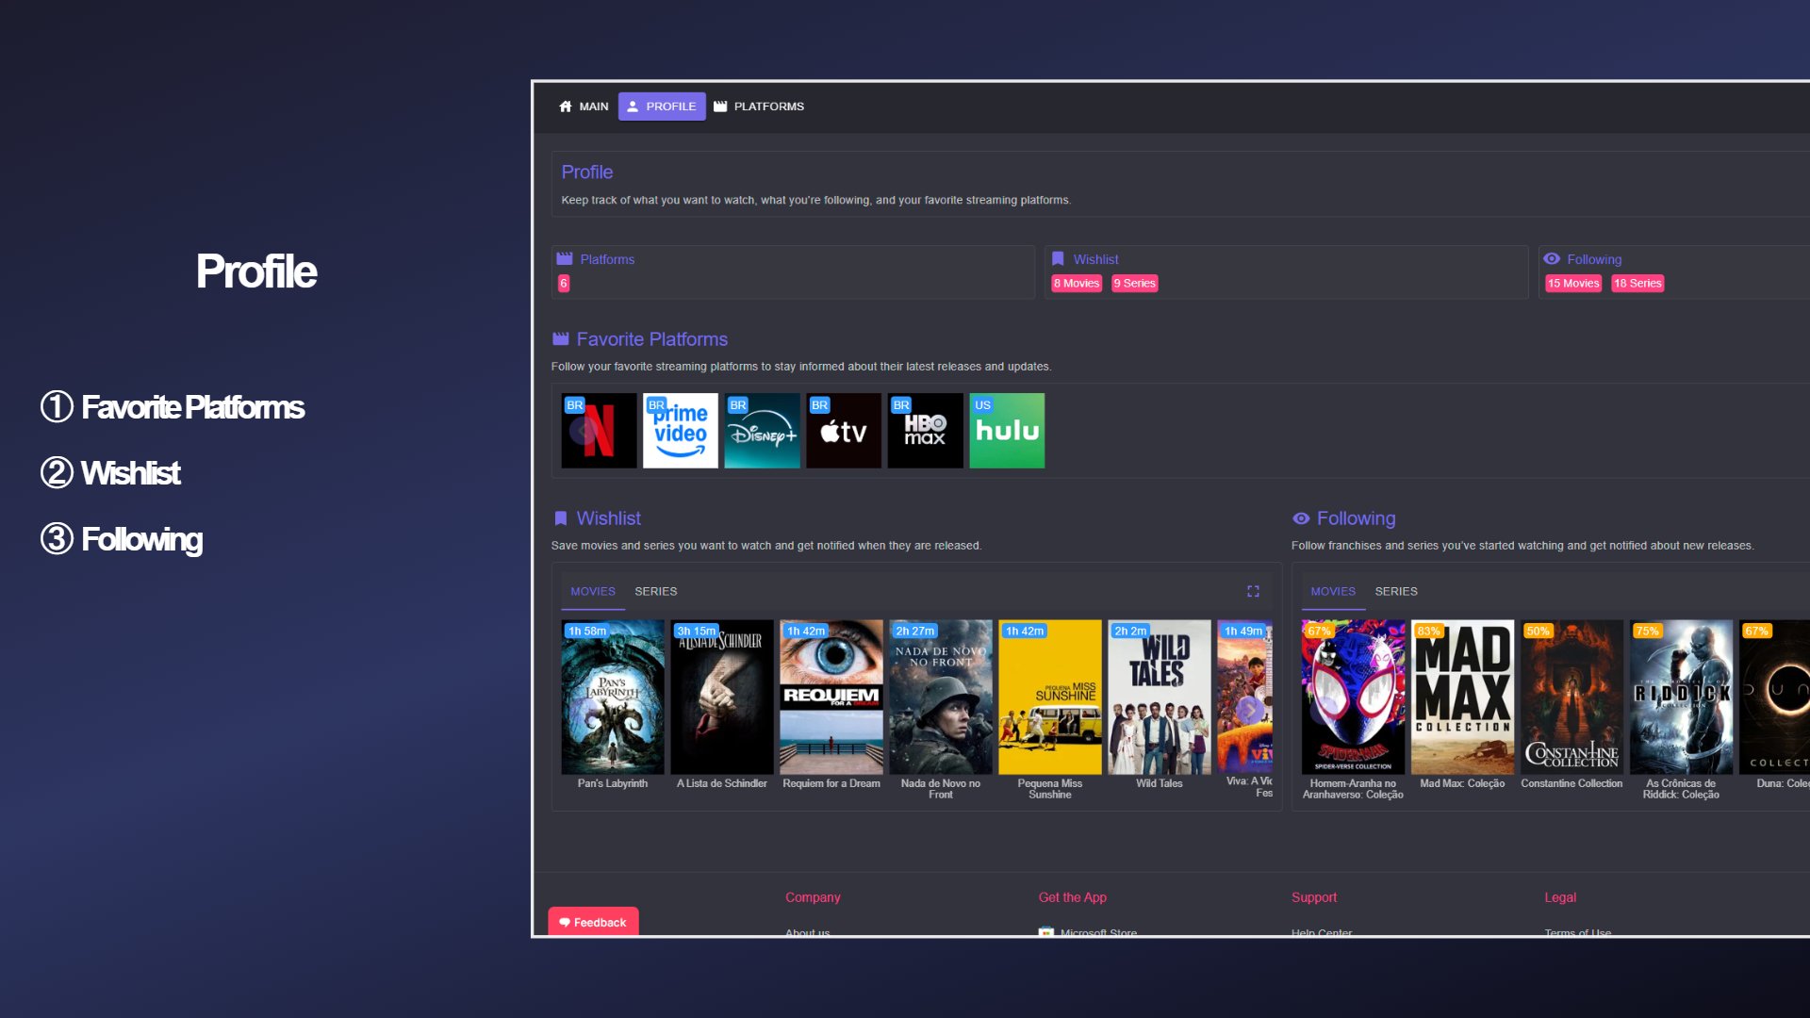Go to the MAIN navigation tab
The width and height of the screenshot is (1810, 1018).
click(x=584, y=107)
